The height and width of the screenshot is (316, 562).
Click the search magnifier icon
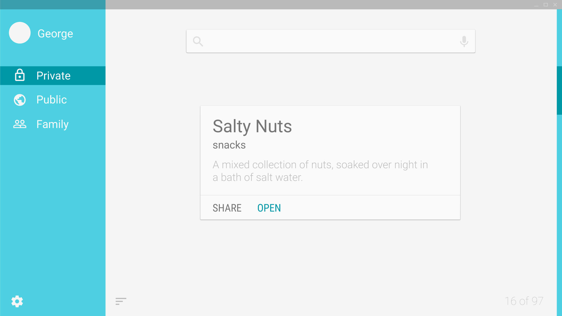click(x=198, y=41)
